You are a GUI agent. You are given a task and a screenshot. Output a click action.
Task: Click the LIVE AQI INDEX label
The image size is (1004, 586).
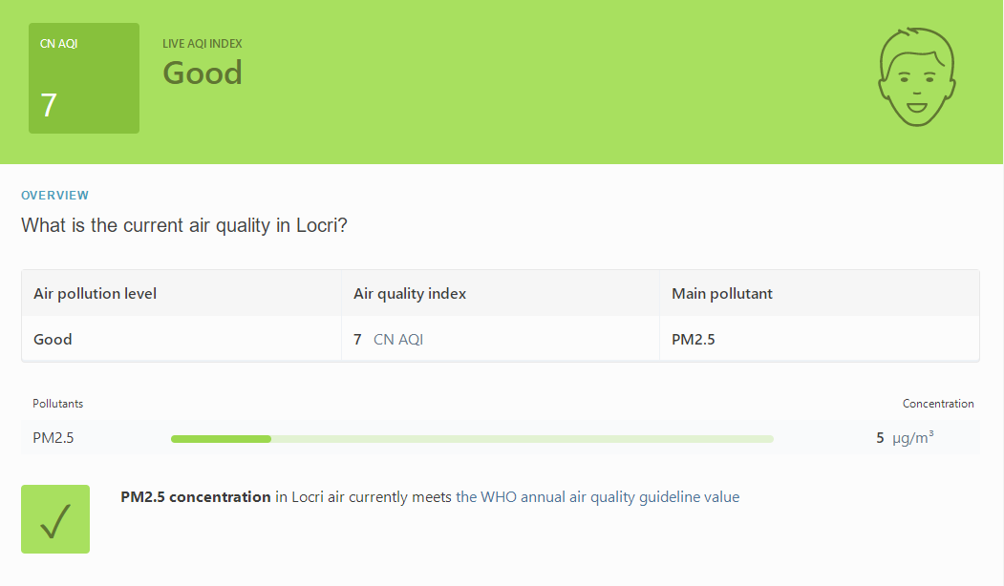[203, 44]
